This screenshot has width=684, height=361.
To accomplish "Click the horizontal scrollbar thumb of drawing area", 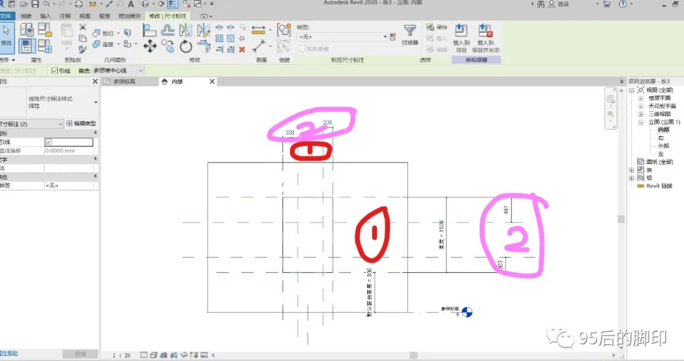I will click(414, 355).
